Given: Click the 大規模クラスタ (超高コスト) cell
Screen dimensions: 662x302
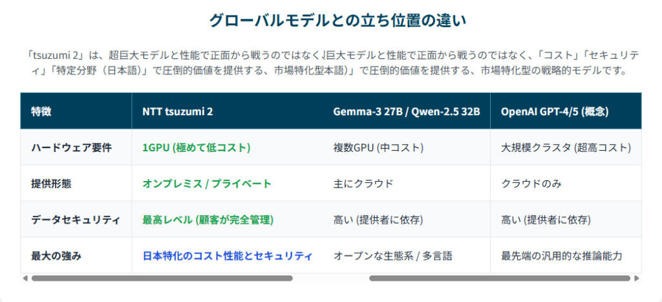Looking at the screenshot, I should pyautogui.click(x=566, y=147).
